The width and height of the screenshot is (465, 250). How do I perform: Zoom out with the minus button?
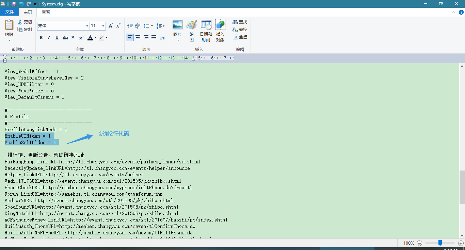tap(419, 243)
